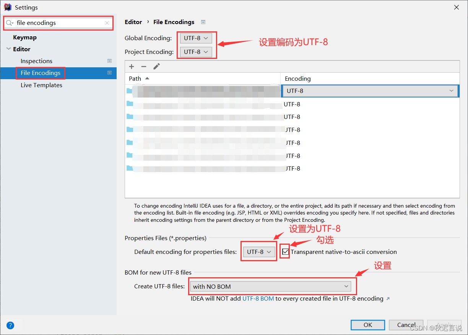Open the Project Encoding dropdown

[195, 52]
